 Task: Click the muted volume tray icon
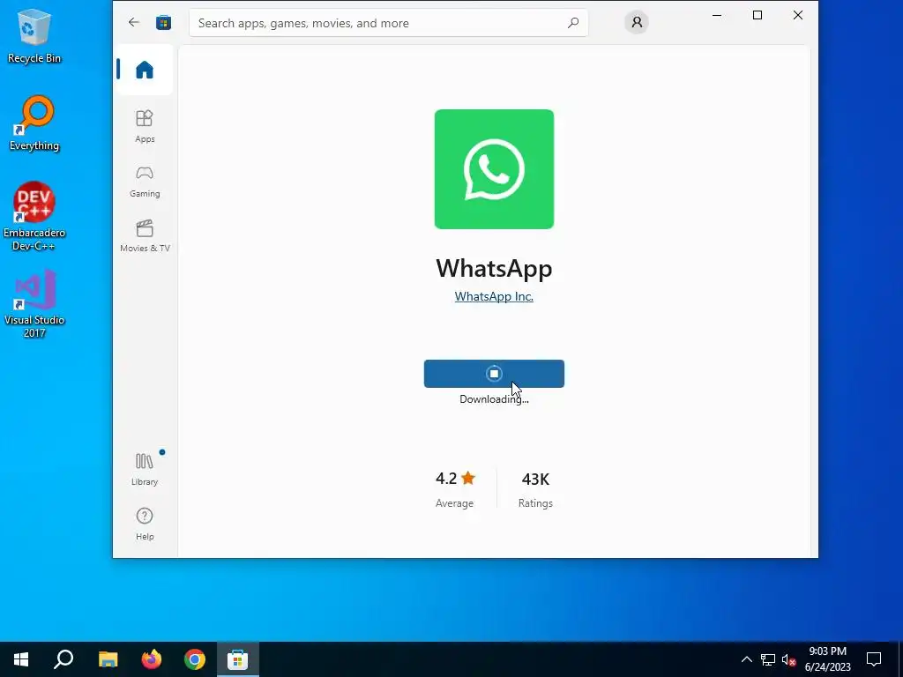coord(789,659)
